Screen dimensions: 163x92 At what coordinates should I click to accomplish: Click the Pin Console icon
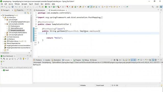pos(138,60)
